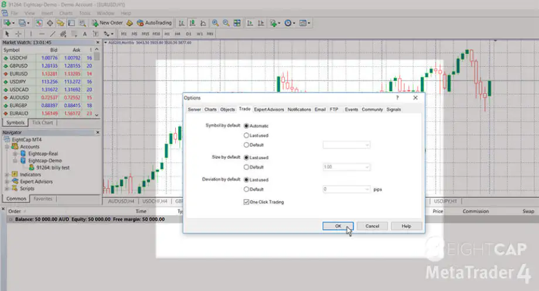Select the text label 'A' tool
This screenshot has width=539, height=291.
coord(86,33)
